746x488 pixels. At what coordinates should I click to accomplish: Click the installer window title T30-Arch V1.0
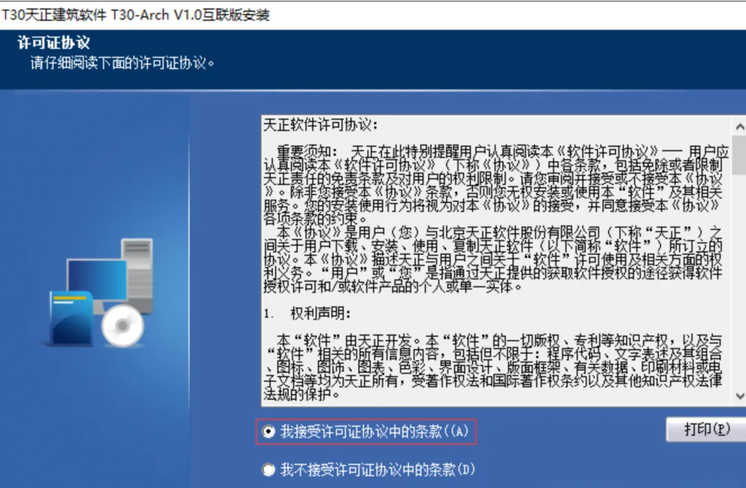135,15
